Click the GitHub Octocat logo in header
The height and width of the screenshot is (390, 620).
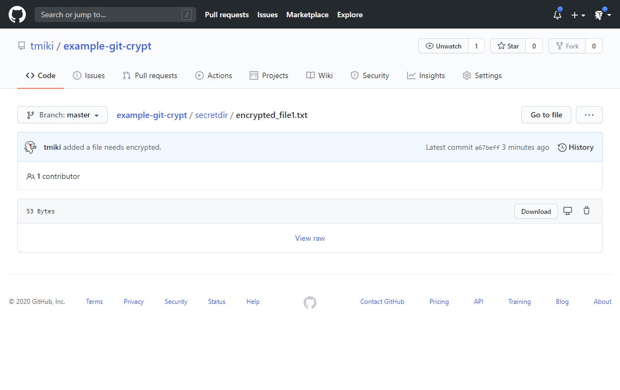tap(17, 15)
